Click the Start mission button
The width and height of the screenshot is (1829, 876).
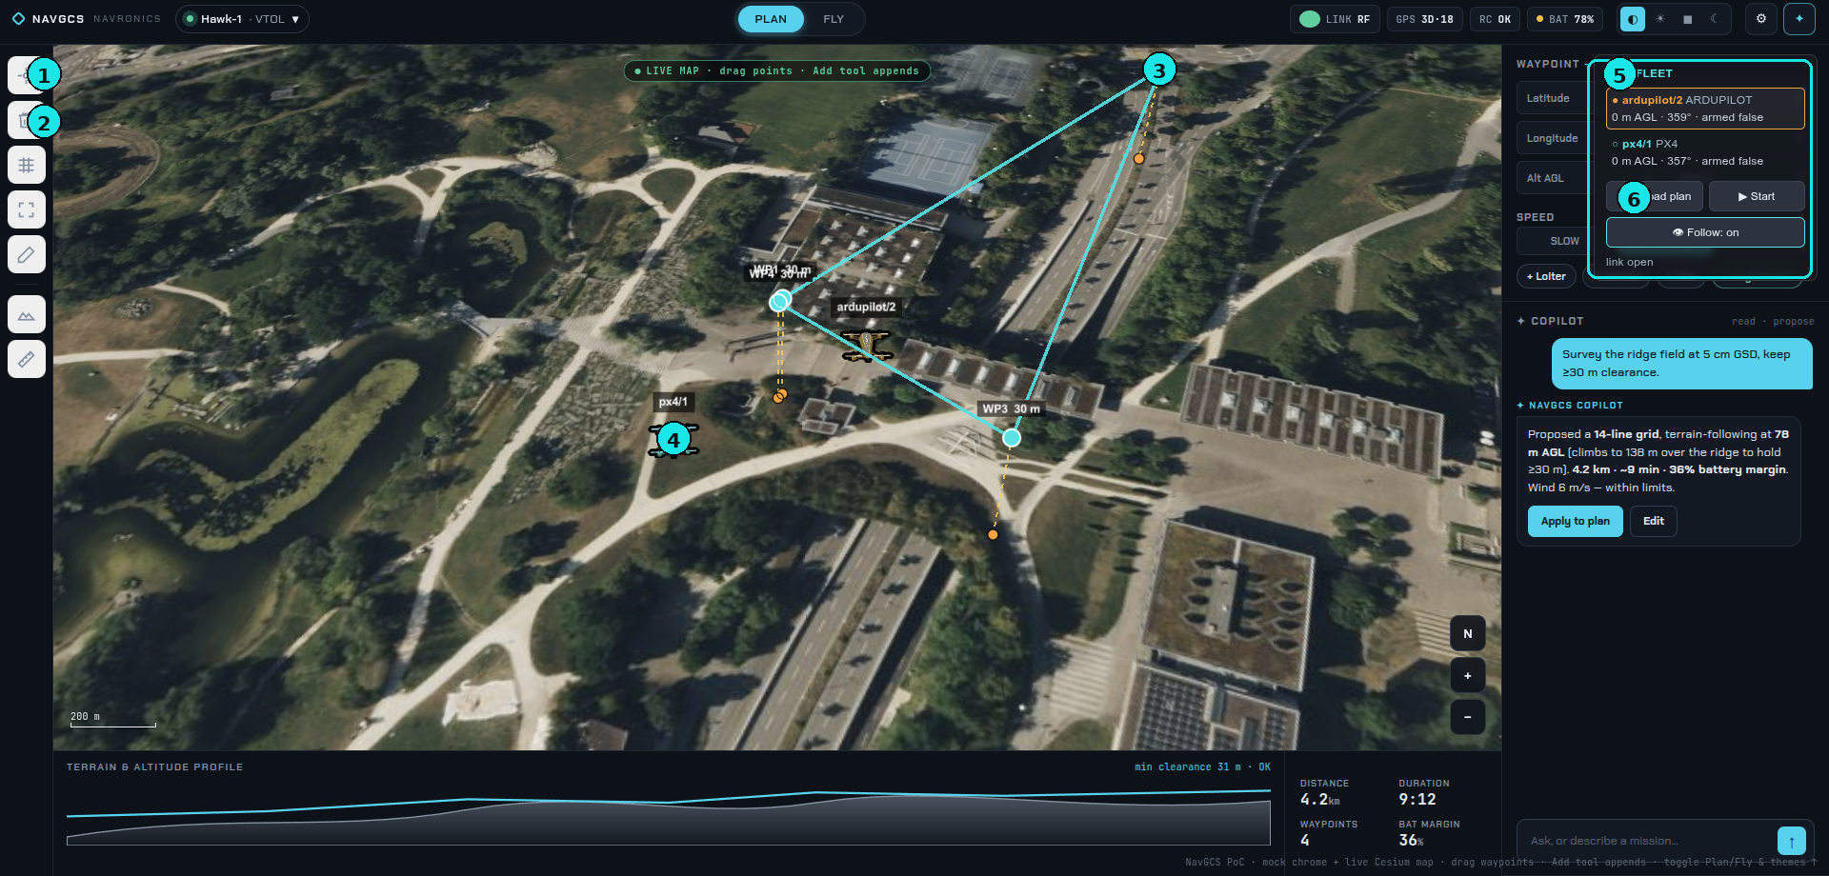[x=1756, y=196]
